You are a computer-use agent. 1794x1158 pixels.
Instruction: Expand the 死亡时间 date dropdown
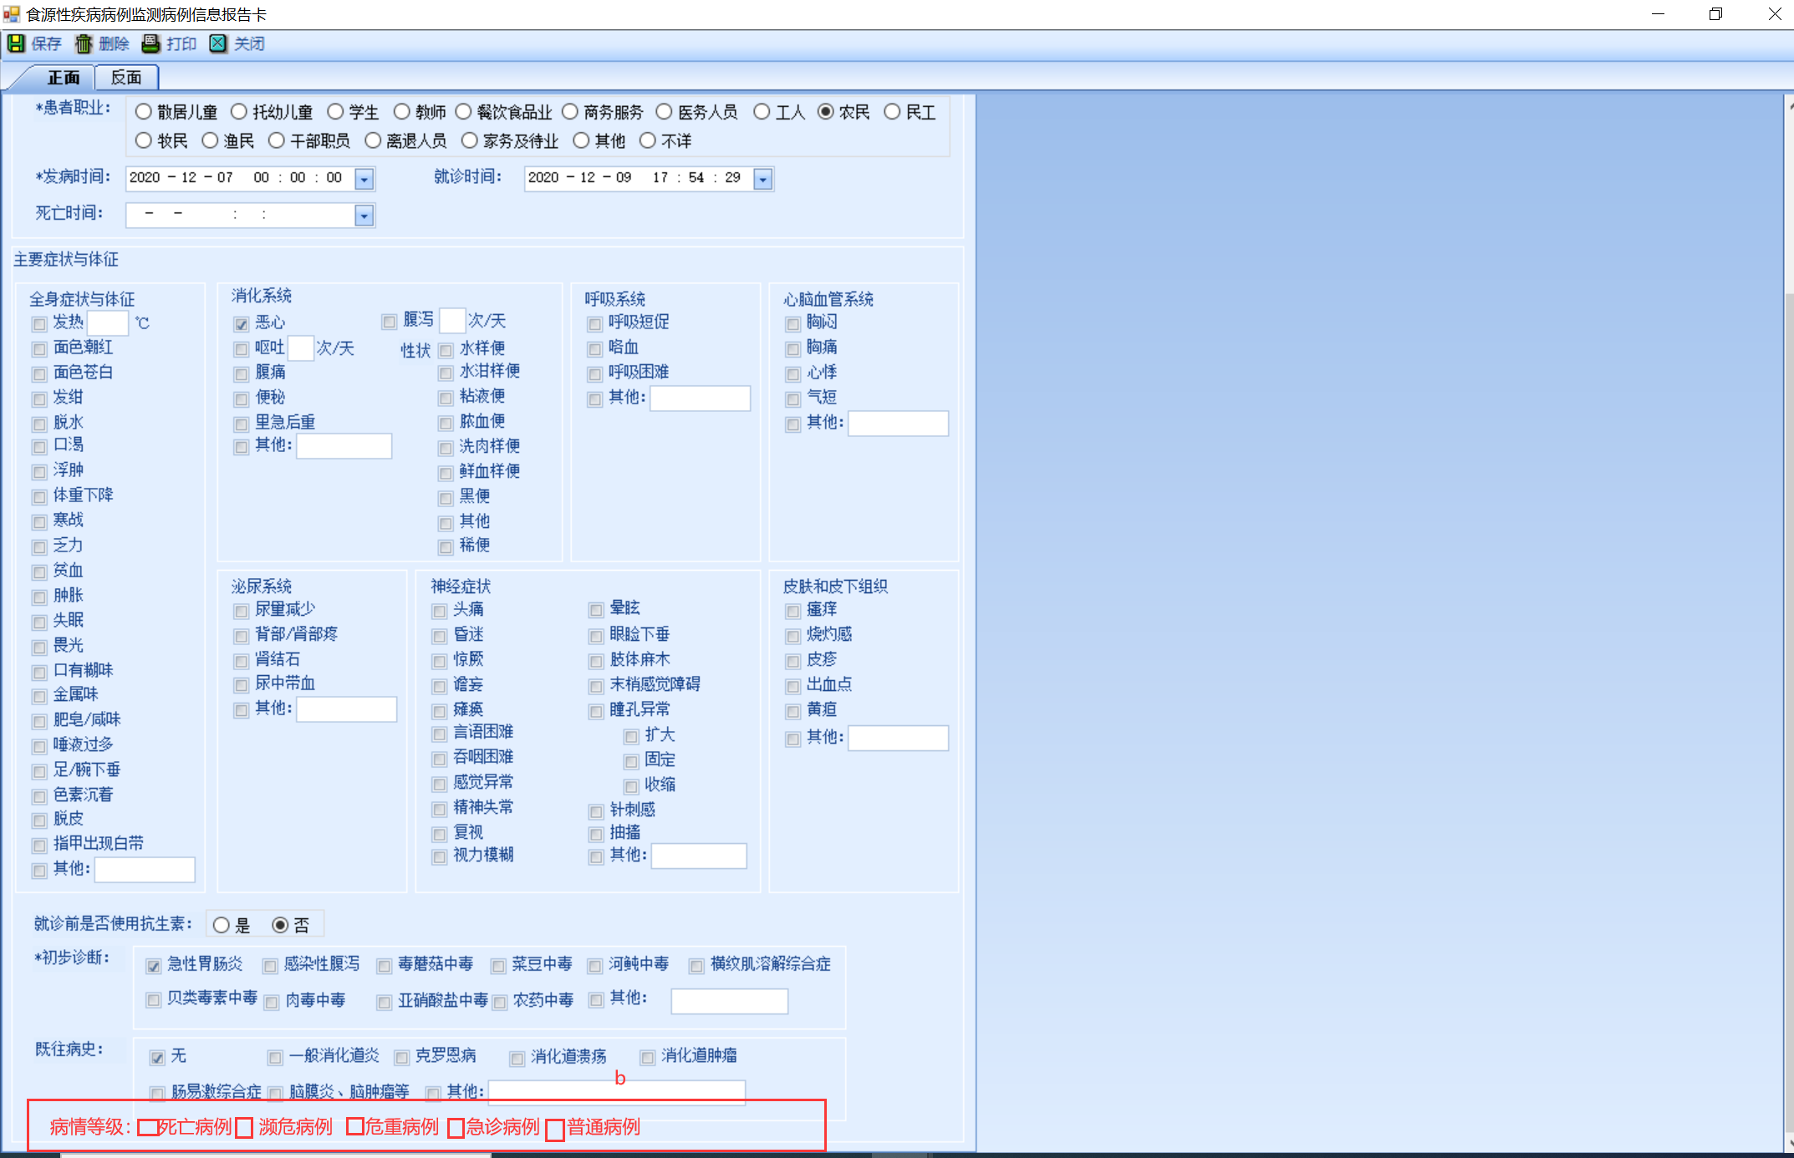point(364,216)
